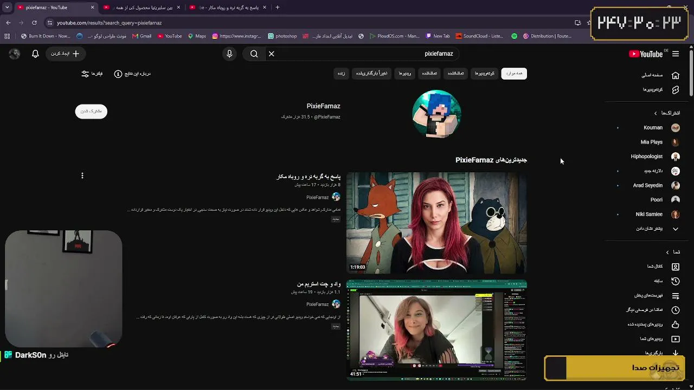Viewport: 694px width, 390px height.
Task: Click the Create (ایجاد کردن) button
Action: click(65, 54)
